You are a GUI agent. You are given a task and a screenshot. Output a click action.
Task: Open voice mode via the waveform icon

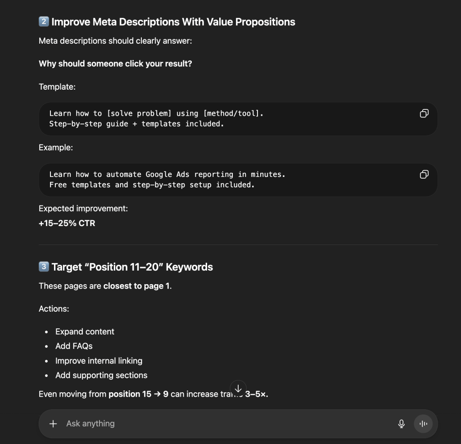[x=423, y=423]
